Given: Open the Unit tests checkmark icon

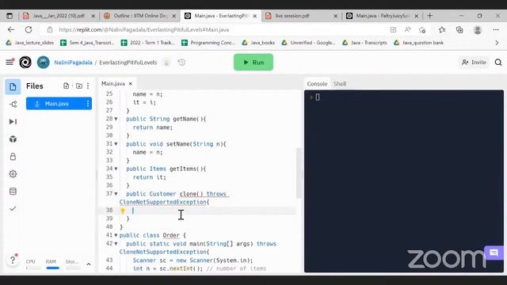Looking at the screenshot, I should pyautogui.click(x=13, y=209).
